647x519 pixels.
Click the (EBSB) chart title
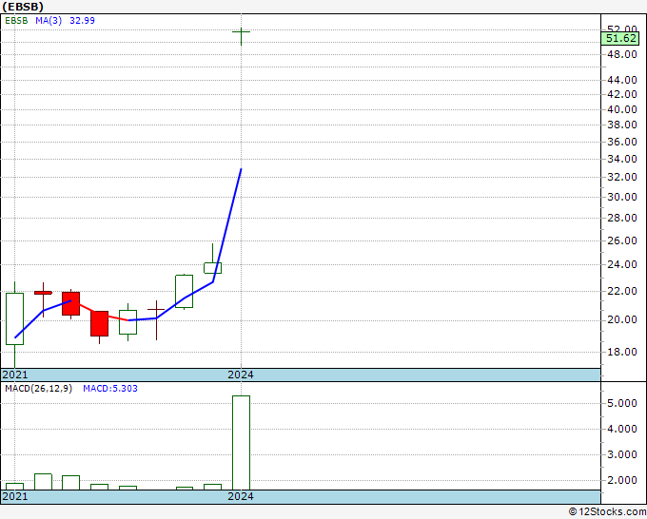pos(23,7)
